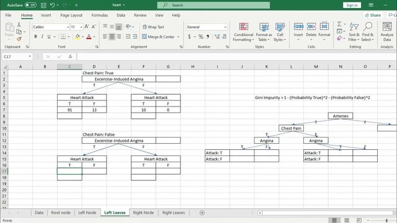The image size is (397, 223).
Task: Switch to the Review tab
Action: click(140, 15)
